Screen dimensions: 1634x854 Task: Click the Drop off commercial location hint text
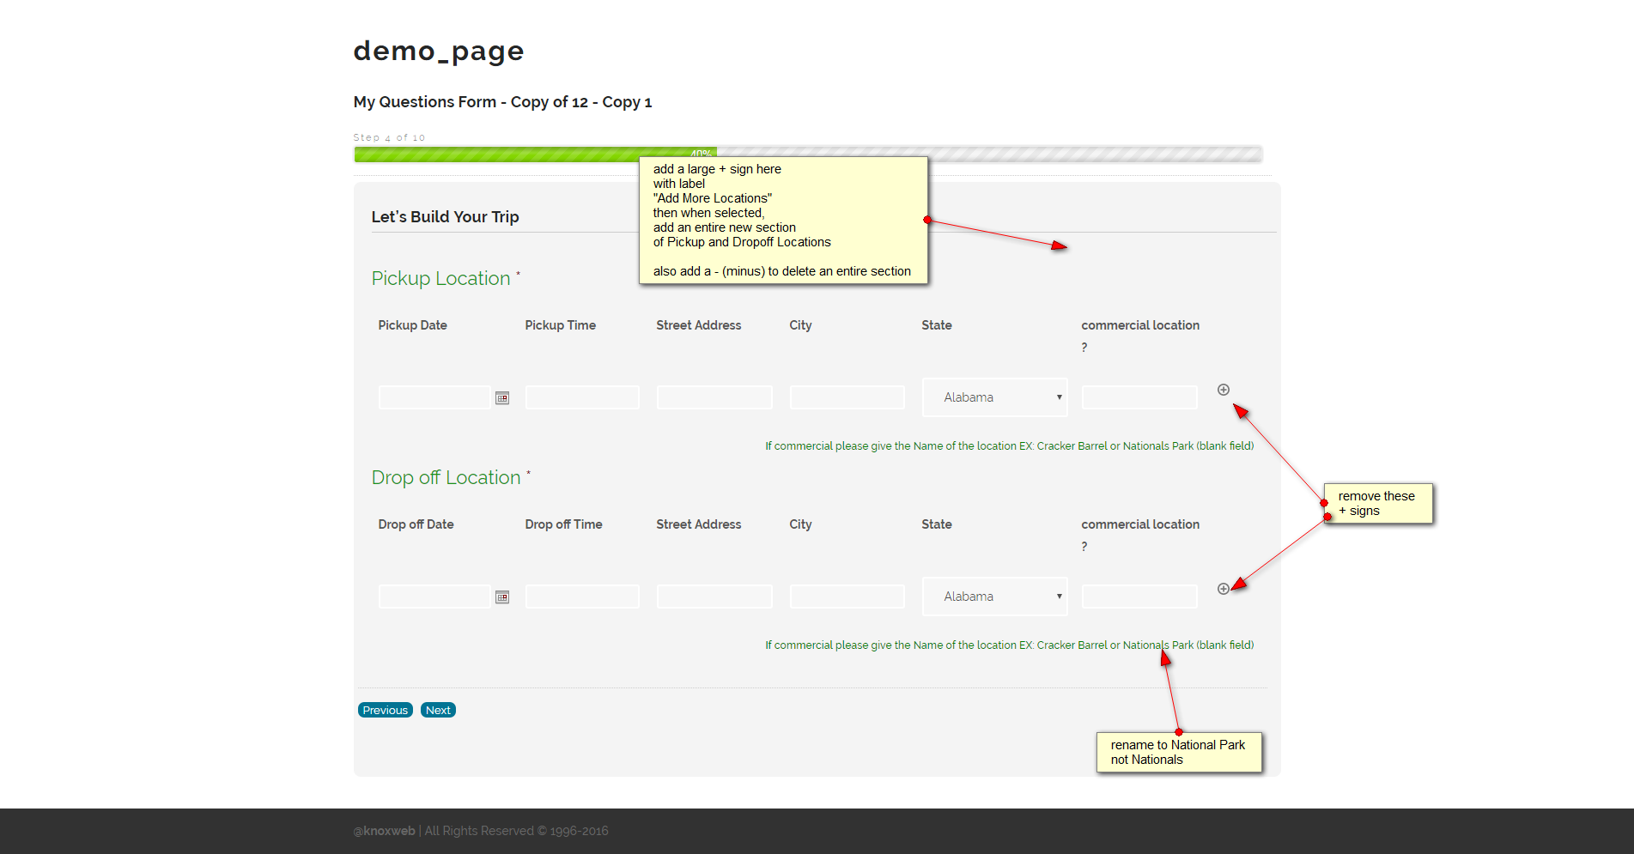pyautogui.click(x=1010, y=645)
